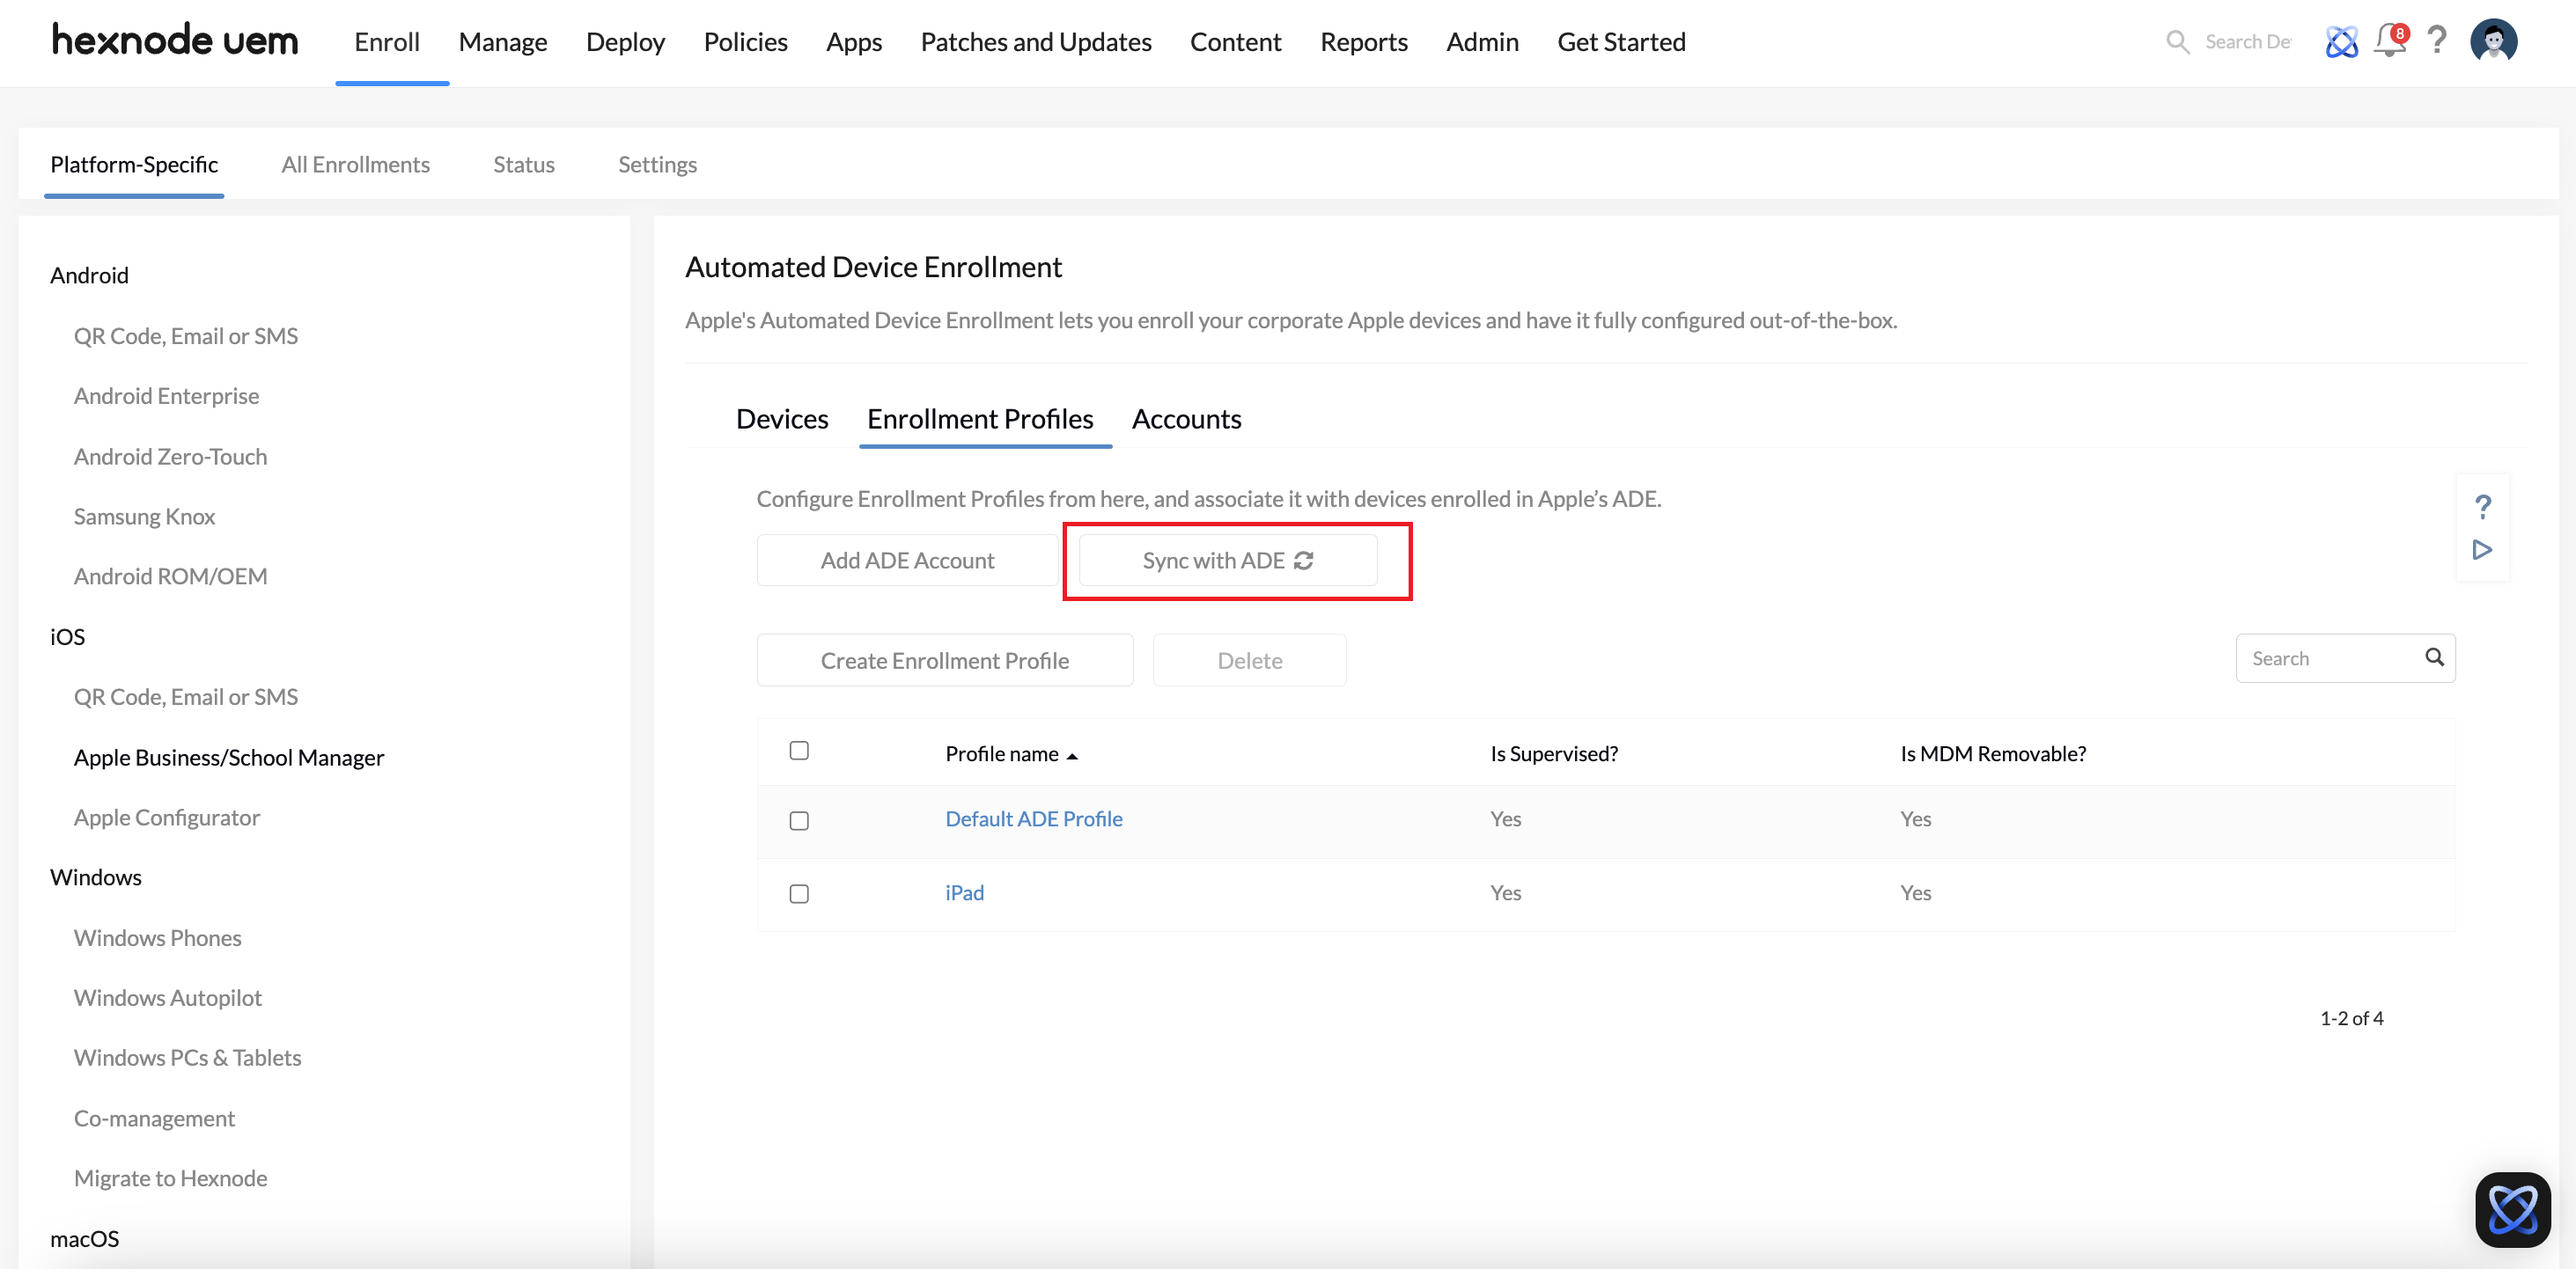Select the Enrollment Profiles tab
The image size is (2576, 1269).
tap(980, 419)
